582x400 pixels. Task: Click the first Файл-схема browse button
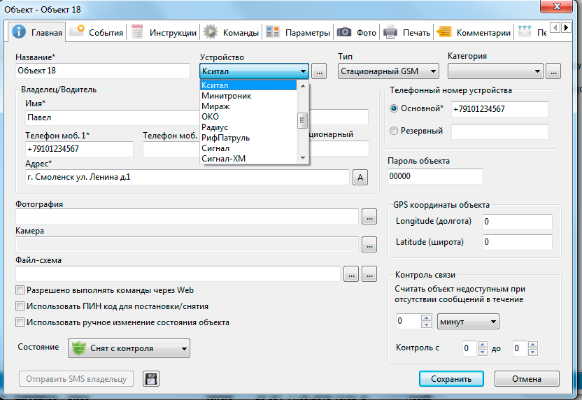(351, 274)
